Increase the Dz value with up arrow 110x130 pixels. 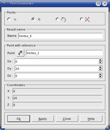100,74
